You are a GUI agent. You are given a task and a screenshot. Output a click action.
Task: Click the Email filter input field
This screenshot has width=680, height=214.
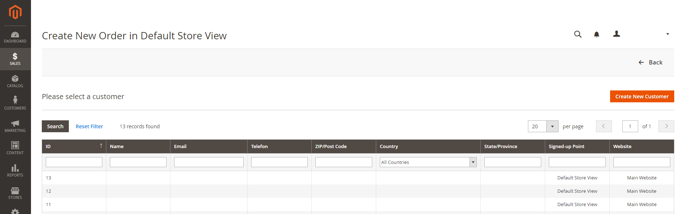(209, 162)
